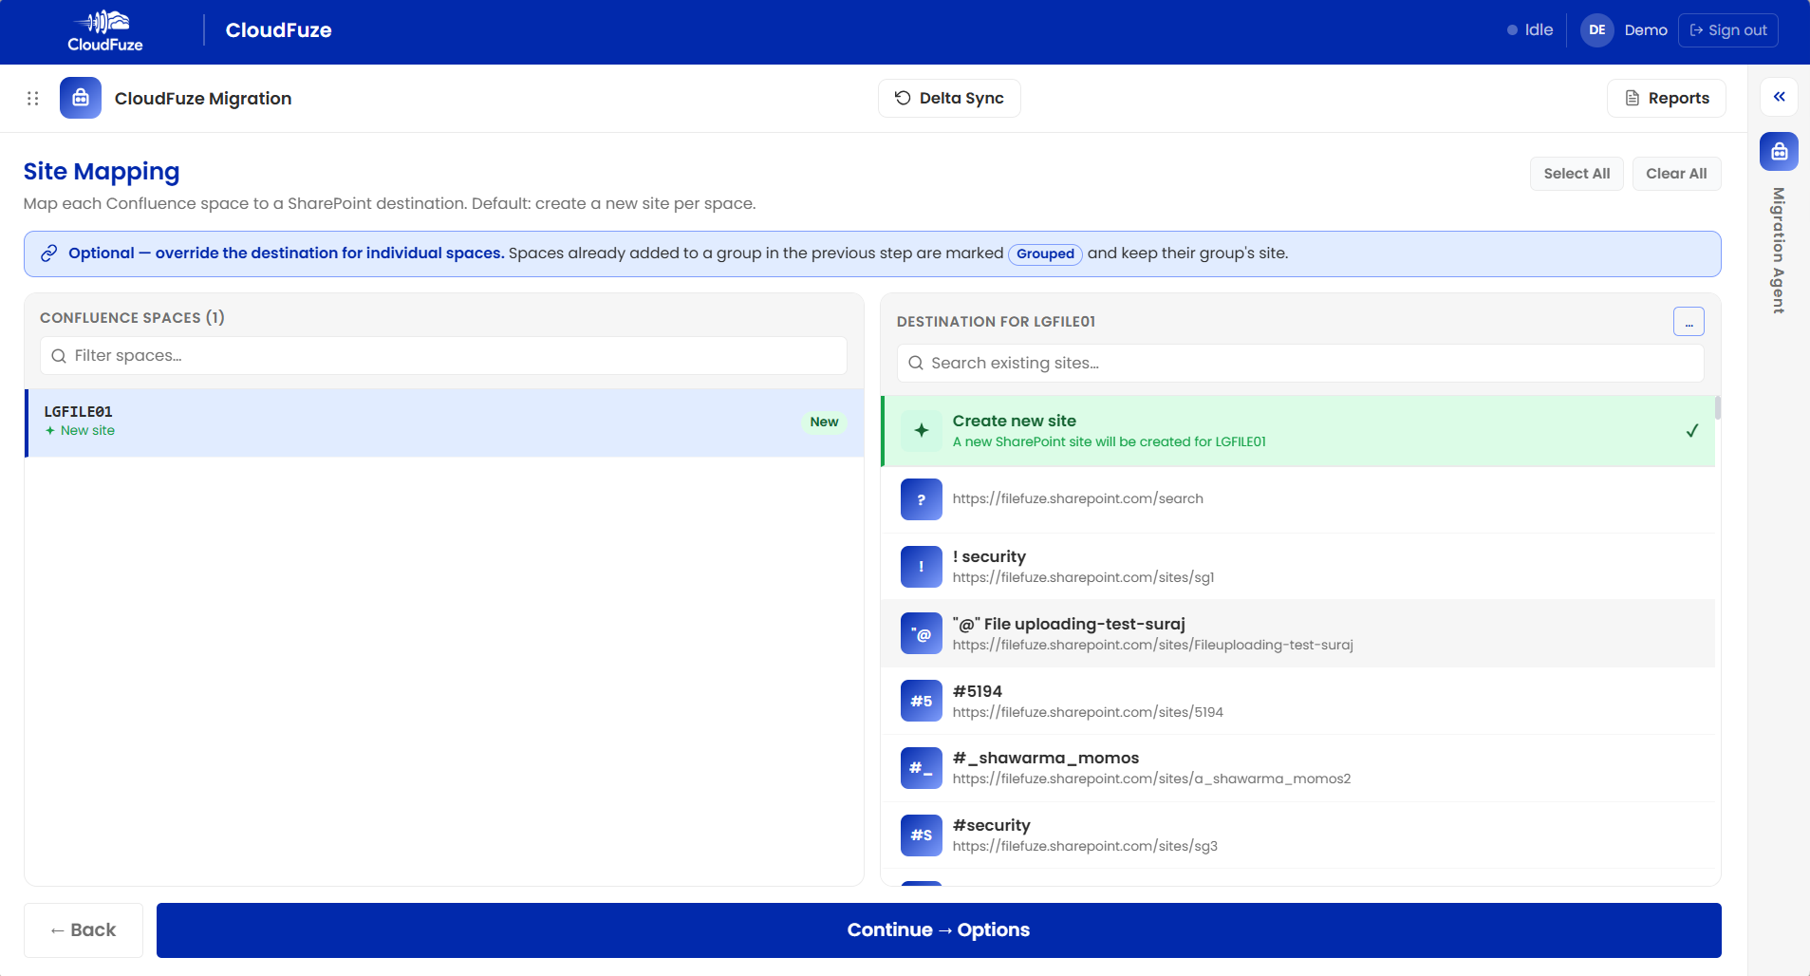Select the ! security site
The width and height of the screenshot is (1810, 976).
[1297, 567]
